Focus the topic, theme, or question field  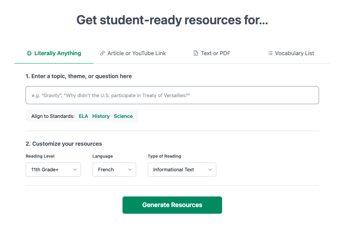pos(172,95)
